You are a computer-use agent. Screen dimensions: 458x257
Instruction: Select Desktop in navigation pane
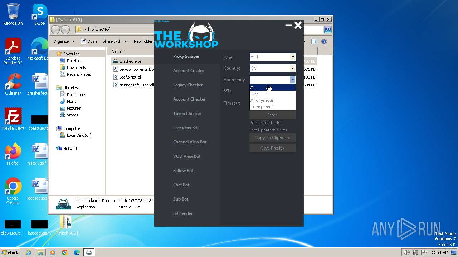click(74, 61)
